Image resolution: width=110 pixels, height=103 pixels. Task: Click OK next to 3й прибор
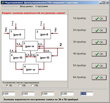[99, 42]
